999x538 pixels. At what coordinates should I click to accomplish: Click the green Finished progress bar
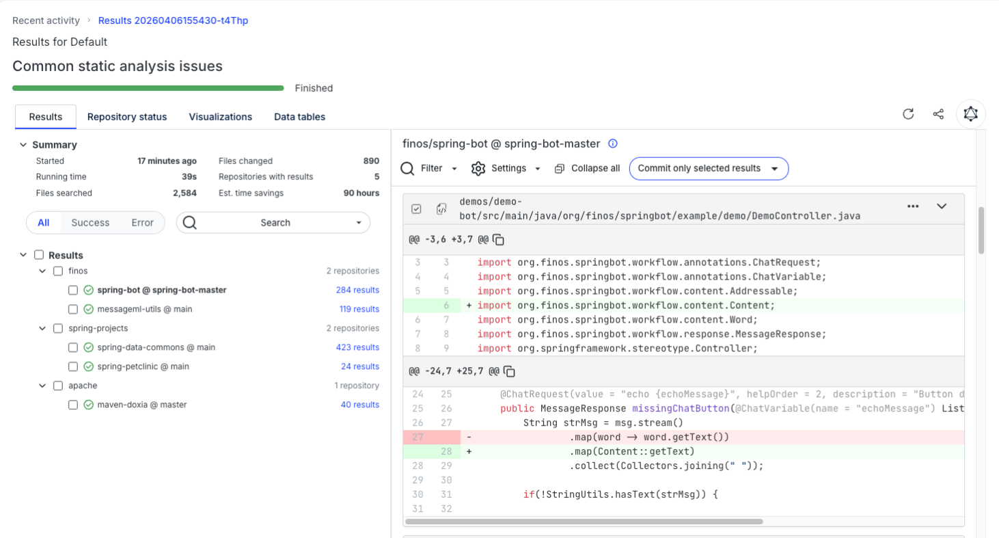point(148,88)
